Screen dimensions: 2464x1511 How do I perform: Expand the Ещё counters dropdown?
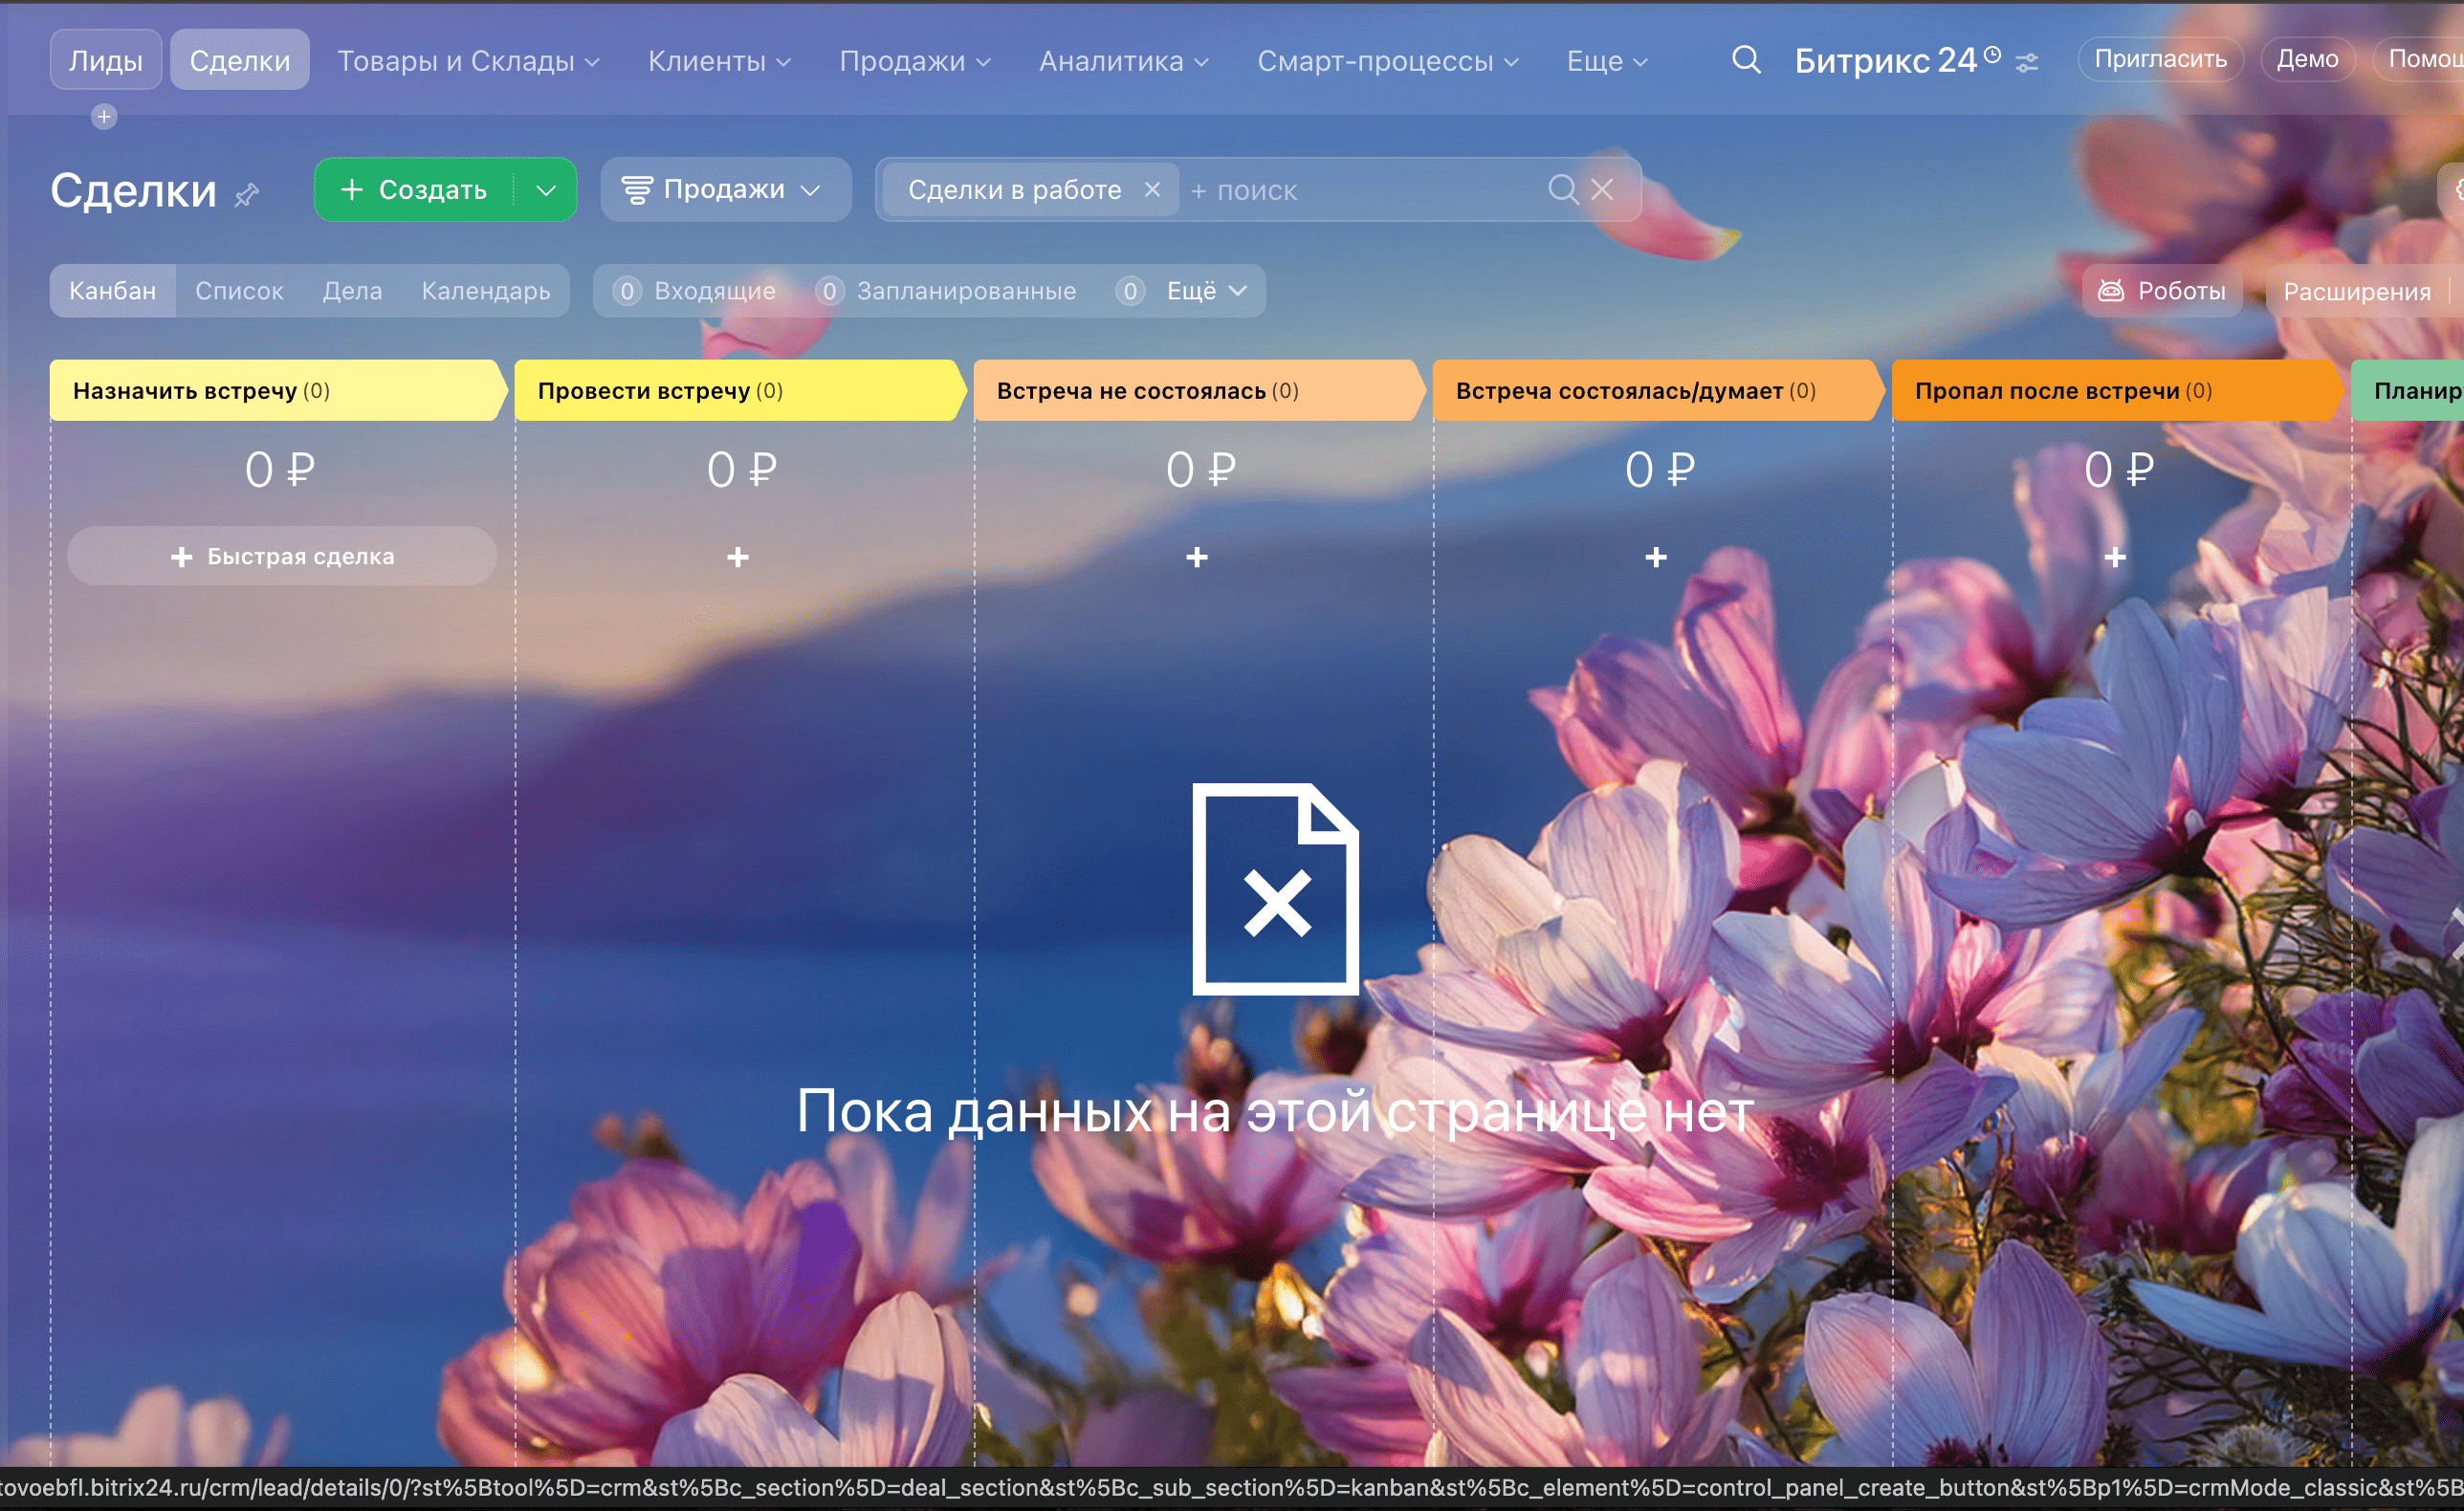point(1204,291)
